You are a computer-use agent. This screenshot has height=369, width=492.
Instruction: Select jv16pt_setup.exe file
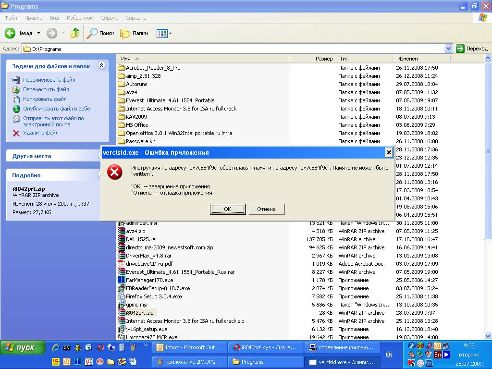click(146, 329)
